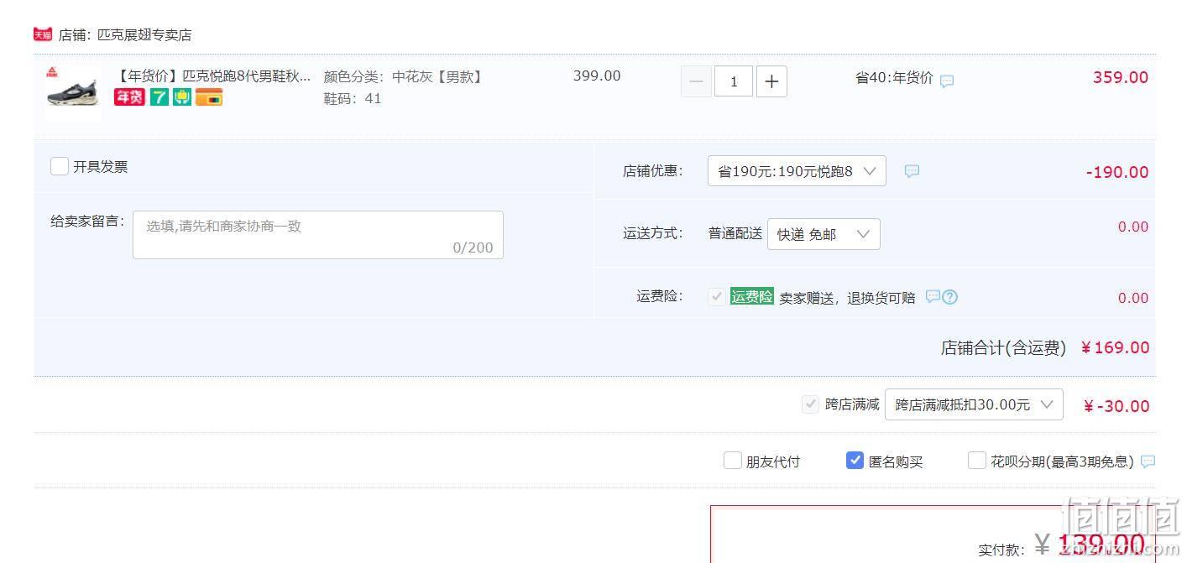Click the 普通配送 delivery label
Image resolution: width=1187 pixels, height=563 pixels.
[x=735, y=233]
